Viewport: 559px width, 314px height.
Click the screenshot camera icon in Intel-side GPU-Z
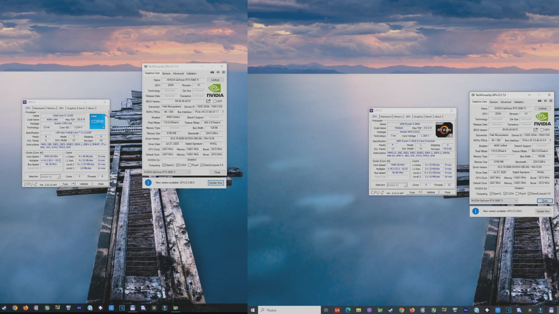click(212, 73)
